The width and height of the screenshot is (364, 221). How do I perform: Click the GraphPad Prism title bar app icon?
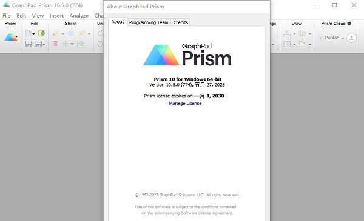6,5
